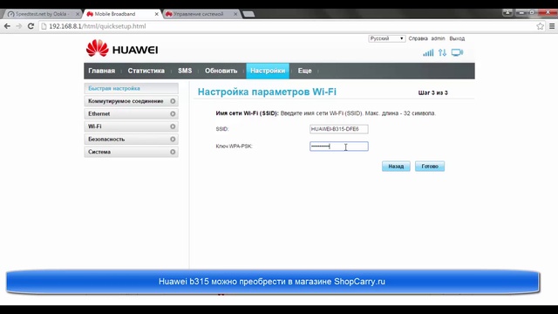Click the browser back arrow
This screenshot has width=558, height=314.
[7, 26]
